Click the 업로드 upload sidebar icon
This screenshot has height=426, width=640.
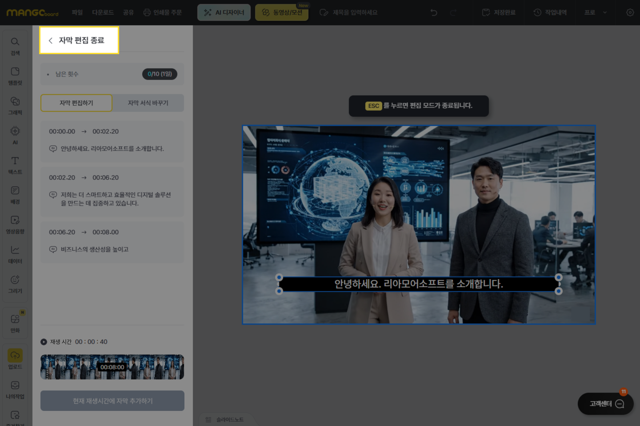(x=15, y=359)
